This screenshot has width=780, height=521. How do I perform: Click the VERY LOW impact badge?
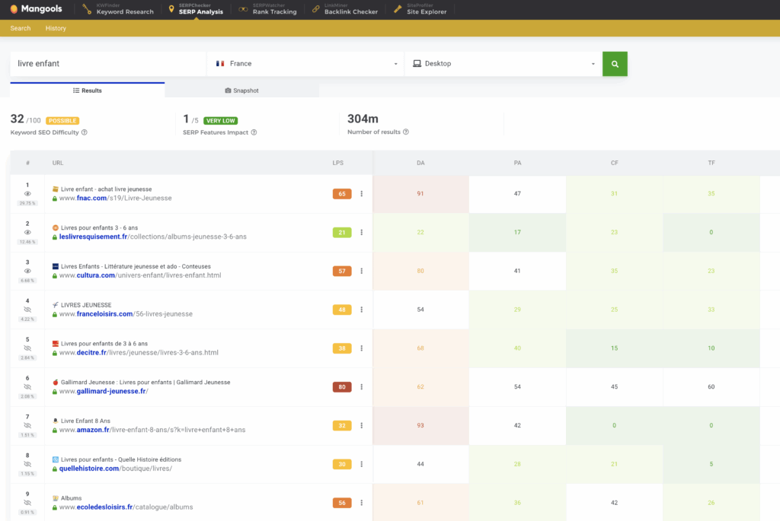coord(220,121)
